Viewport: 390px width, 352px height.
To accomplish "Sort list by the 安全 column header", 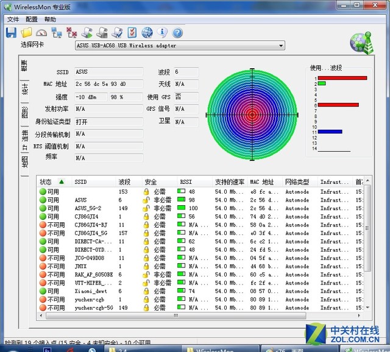I will tap(160, 182).
